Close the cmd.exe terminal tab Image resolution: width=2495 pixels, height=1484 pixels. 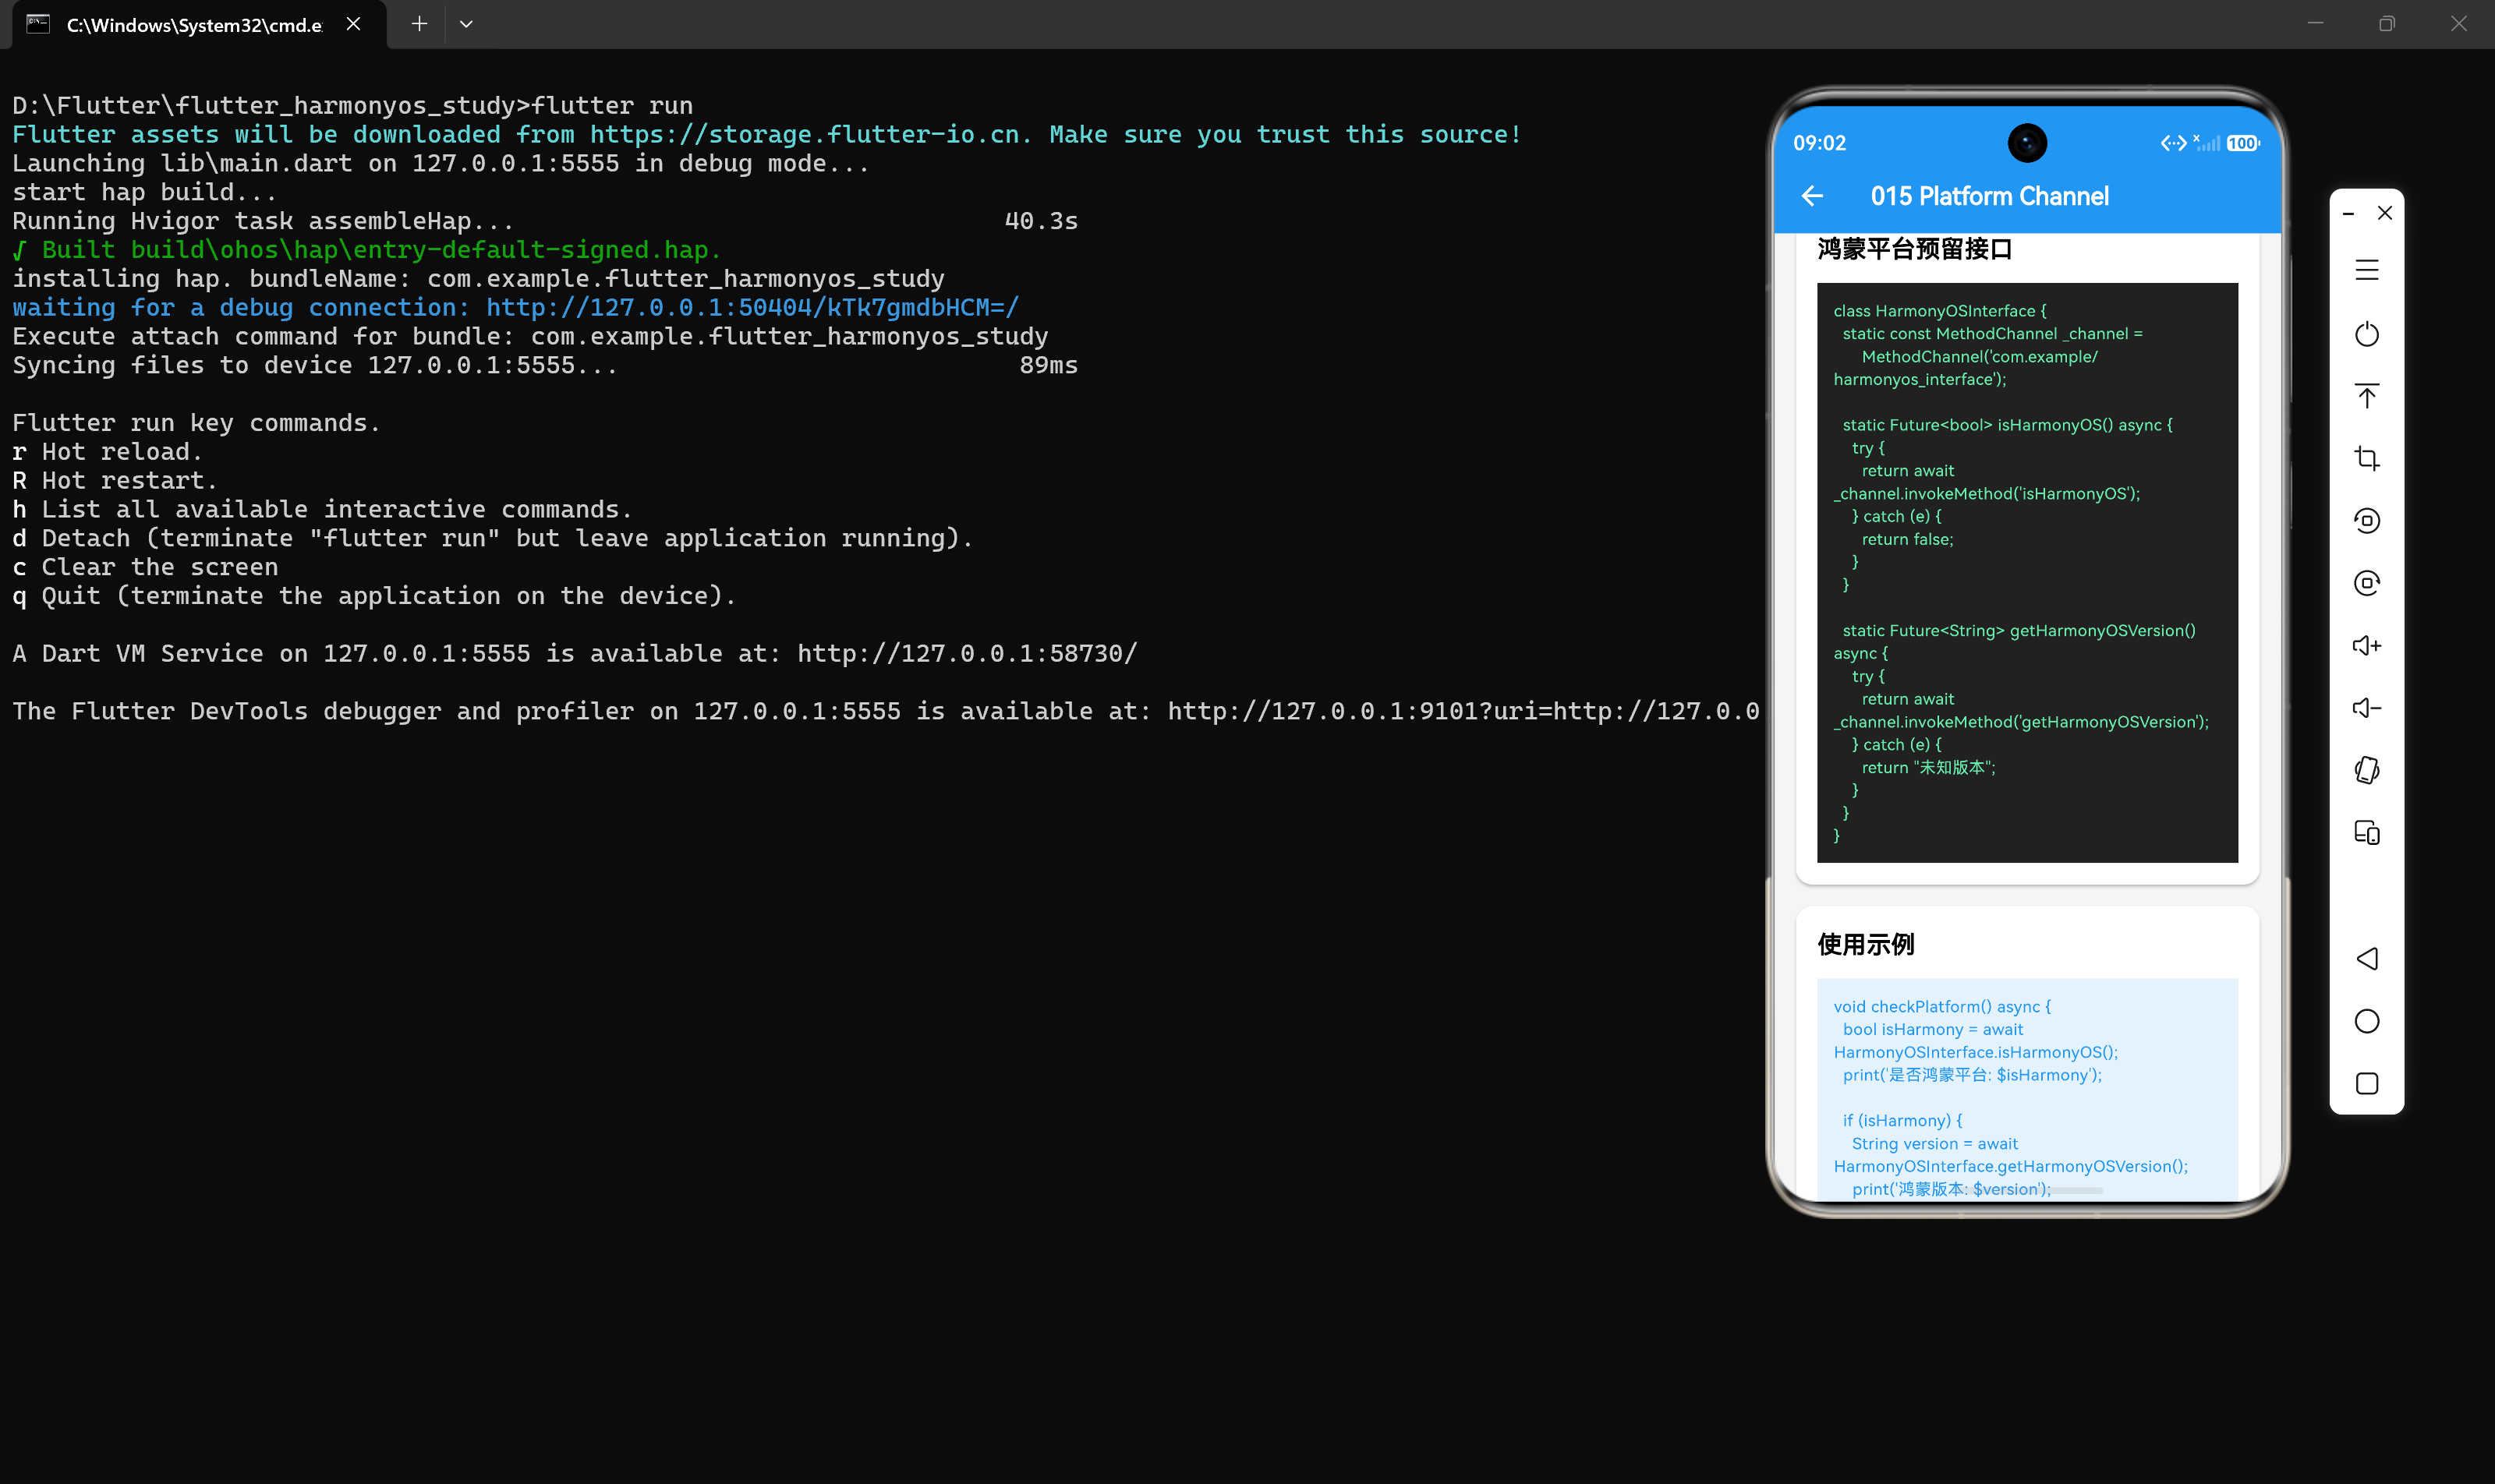pyautogui.click(x=353, y=24)
